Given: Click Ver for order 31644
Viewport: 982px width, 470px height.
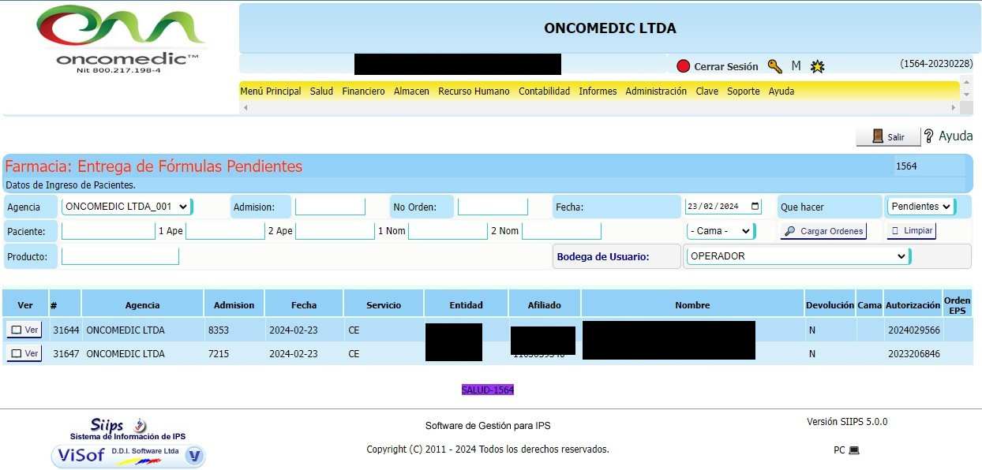Looking at the screenshot, I should click(x=24, y=330).
